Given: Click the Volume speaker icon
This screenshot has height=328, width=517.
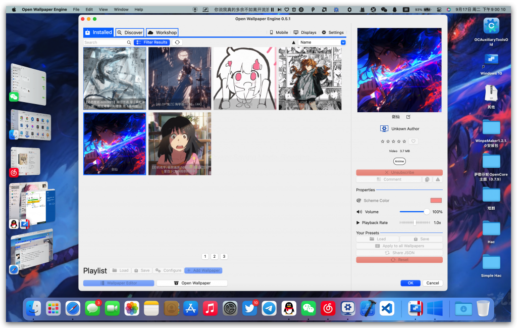Looking at the screenshot, I should click(x=359, y=212).
